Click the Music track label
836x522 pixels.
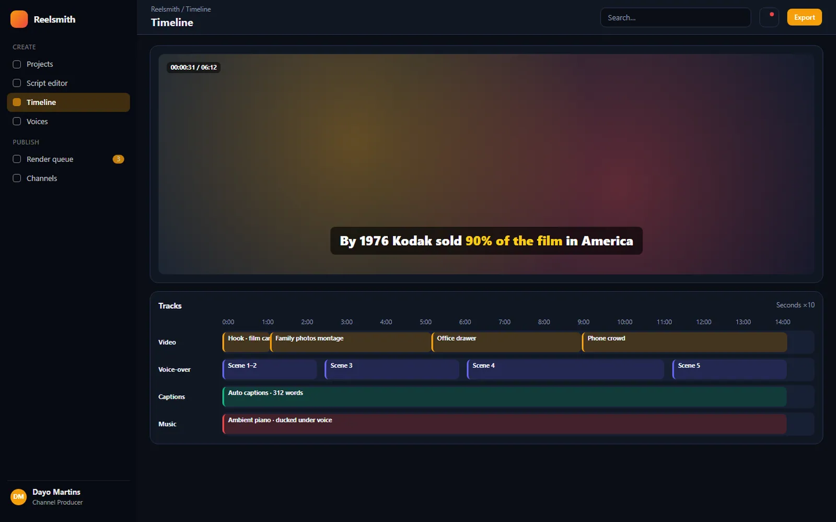167,424
